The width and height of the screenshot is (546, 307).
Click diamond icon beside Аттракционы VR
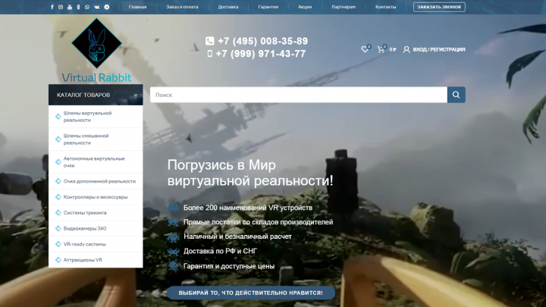(x=58, y=260)
